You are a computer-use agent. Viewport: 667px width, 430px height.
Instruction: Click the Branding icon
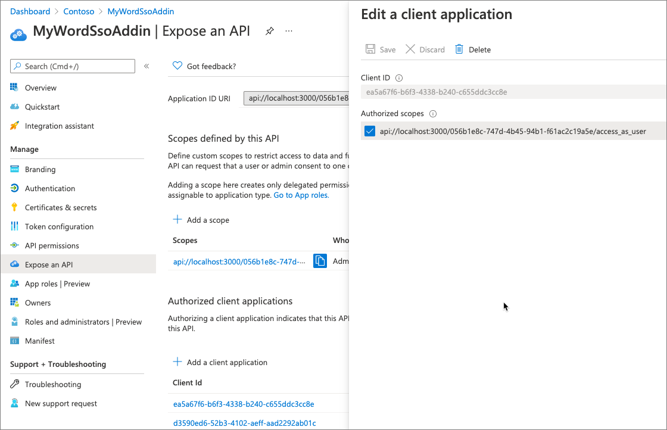click(x=14, y=169)
